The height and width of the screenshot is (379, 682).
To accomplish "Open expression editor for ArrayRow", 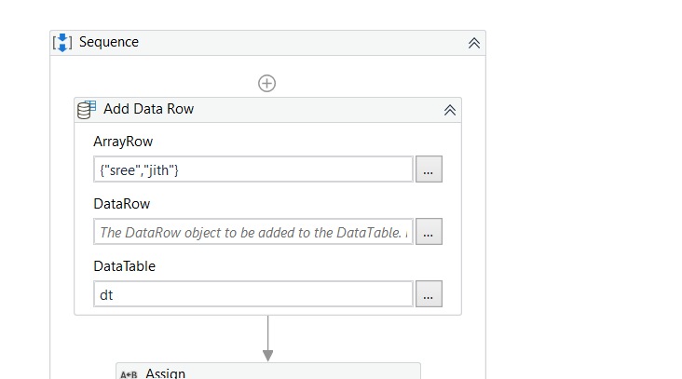I will coord(429,169).
